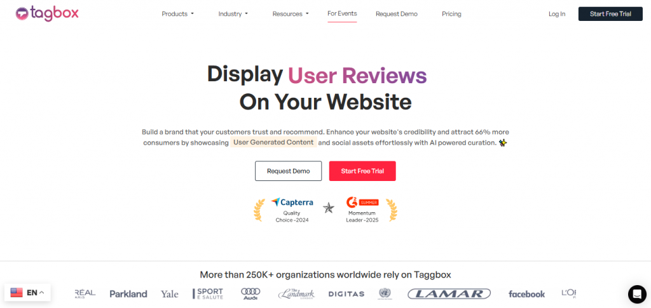Image resolution: width=651 pixels, height=308 pixels.
Task: Click the outlined Request Demo button
Action: point(288,171)
